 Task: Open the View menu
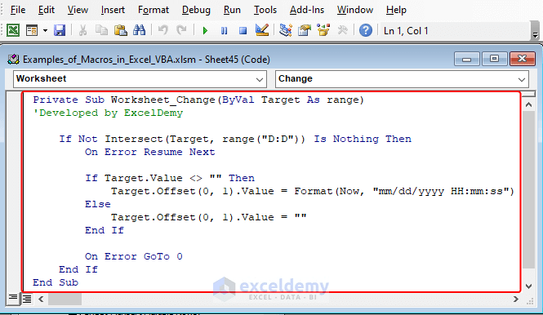coord(78,10)
